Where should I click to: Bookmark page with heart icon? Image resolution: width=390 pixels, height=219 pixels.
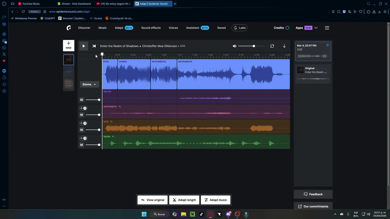click(x=361, y=12)
